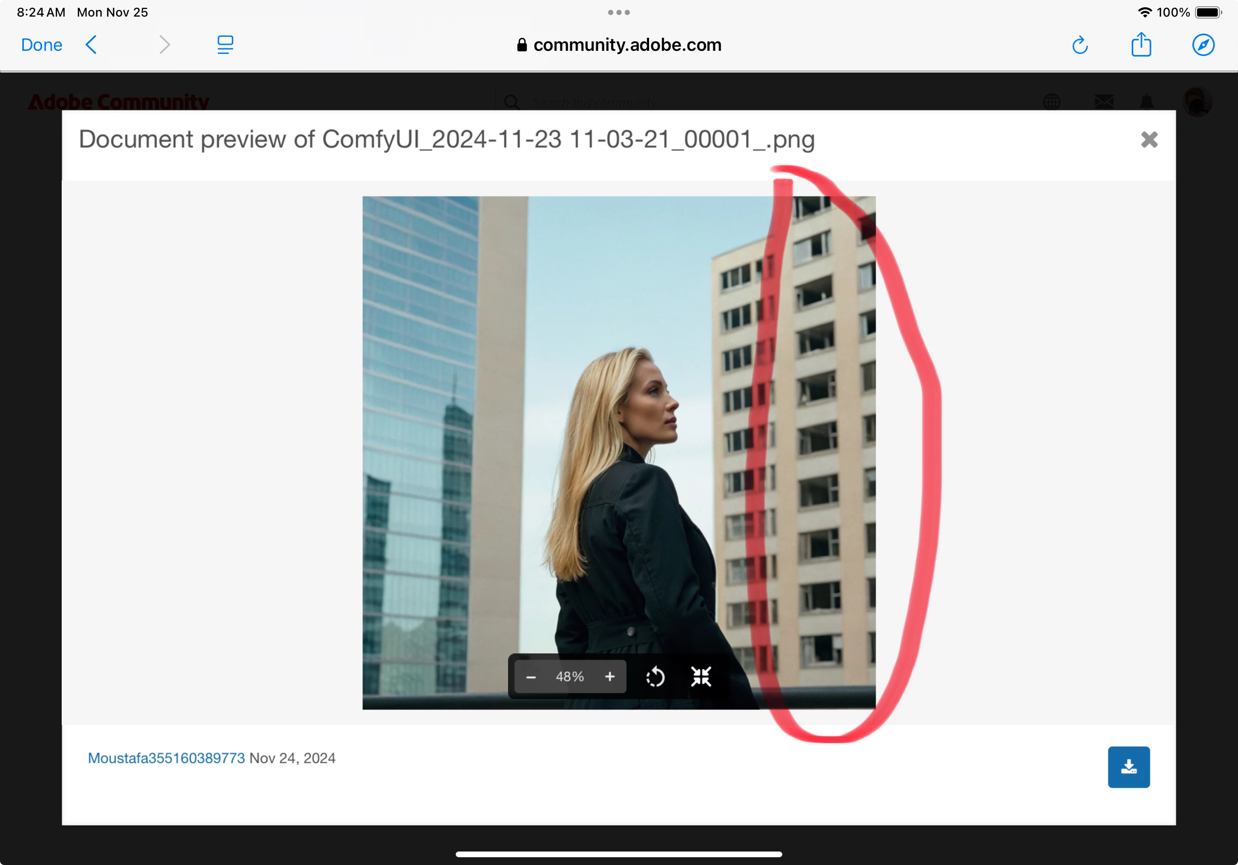Zoom in using the plus button
This screenshot has width=1238, height=865.
pyautogui.click(x=609, y=677)
